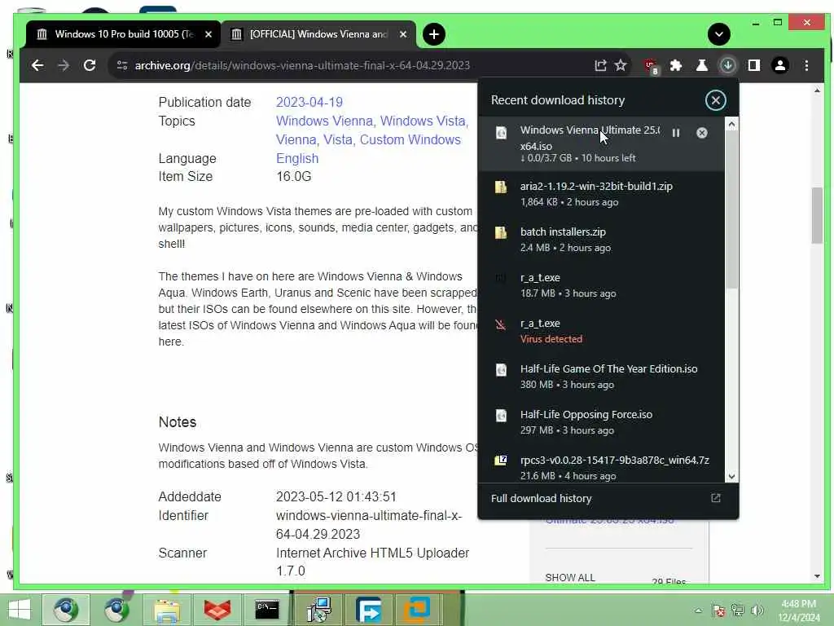Open site information icon in address bar
This screenshot has height=626, width=834.
[122, 65]
